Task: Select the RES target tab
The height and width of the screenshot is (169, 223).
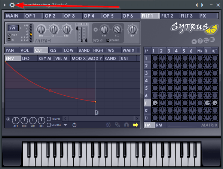Action: [55, 50]
